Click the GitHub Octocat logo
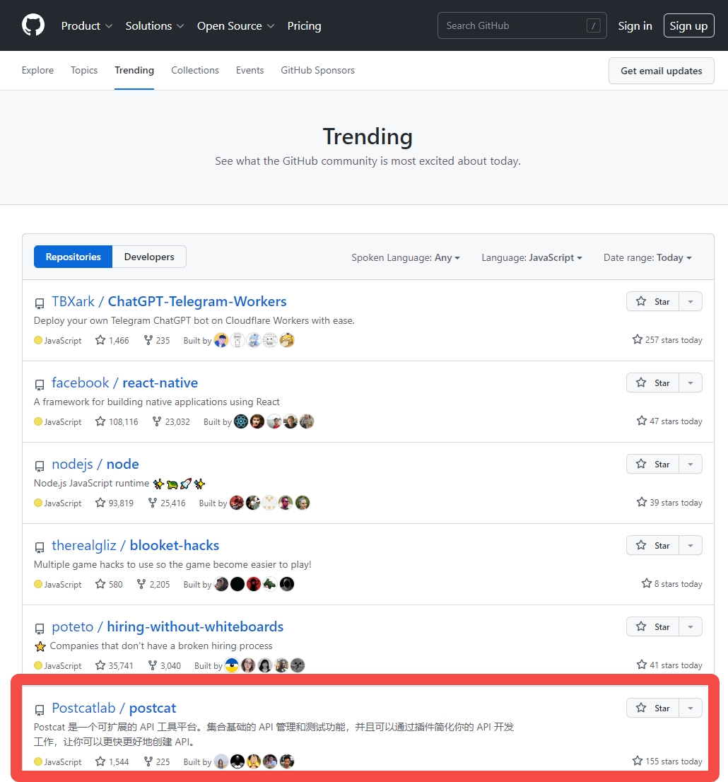 (x=33, y=25)
